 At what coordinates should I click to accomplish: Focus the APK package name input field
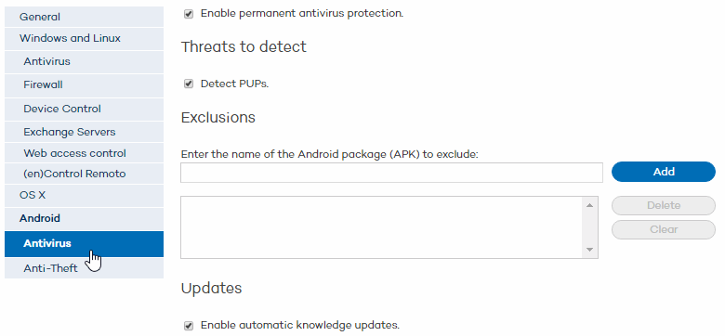[x=391, y=173]
